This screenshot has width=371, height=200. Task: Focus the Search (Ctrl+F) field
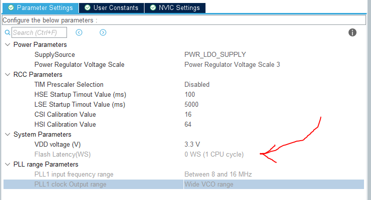coord(39,32)
